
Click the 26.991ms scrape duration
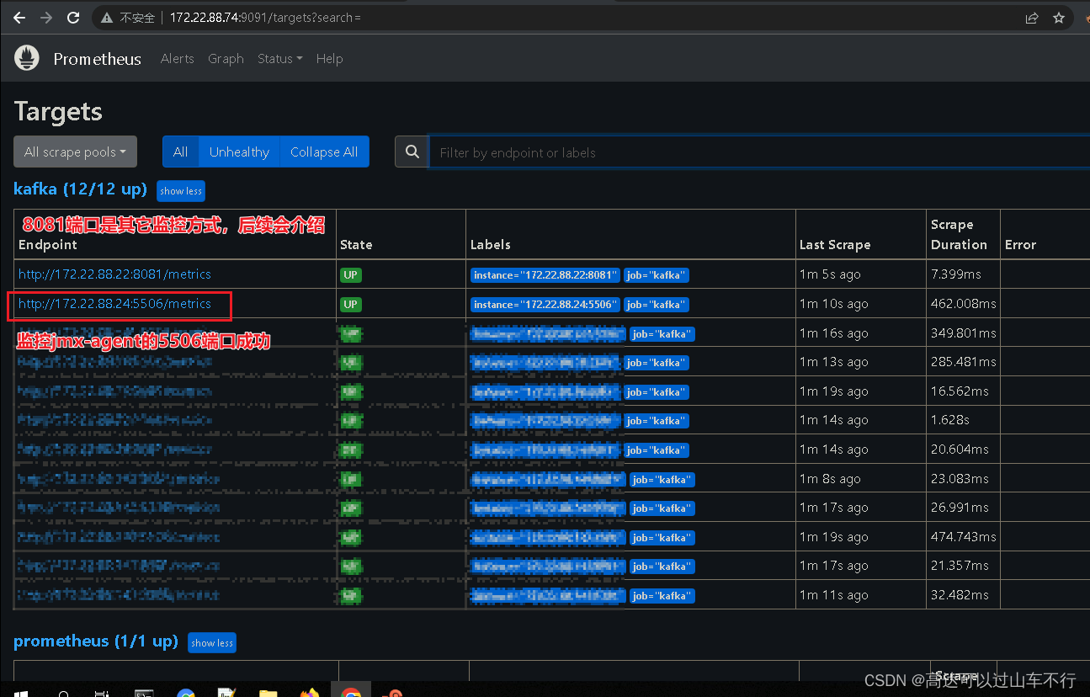[x=960, y=508]
